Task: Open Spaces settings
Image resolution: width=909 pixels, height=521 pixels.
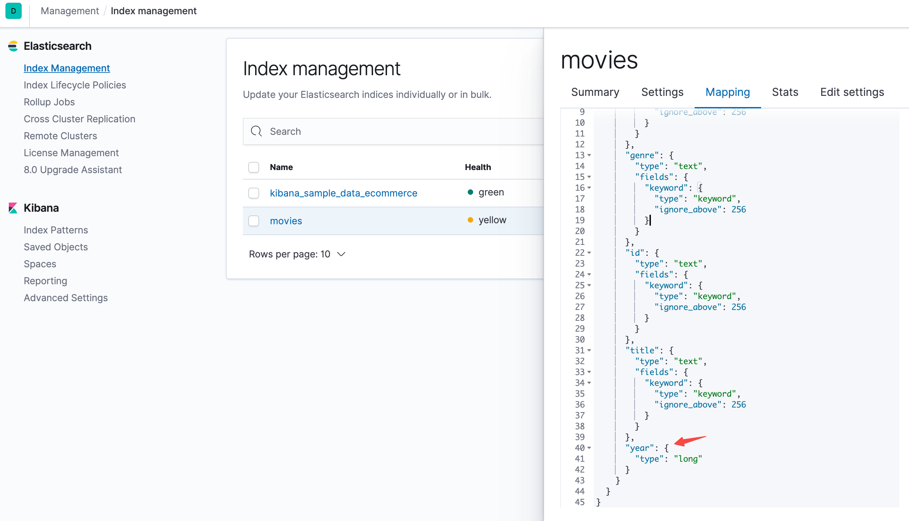Action: point(40,264)
